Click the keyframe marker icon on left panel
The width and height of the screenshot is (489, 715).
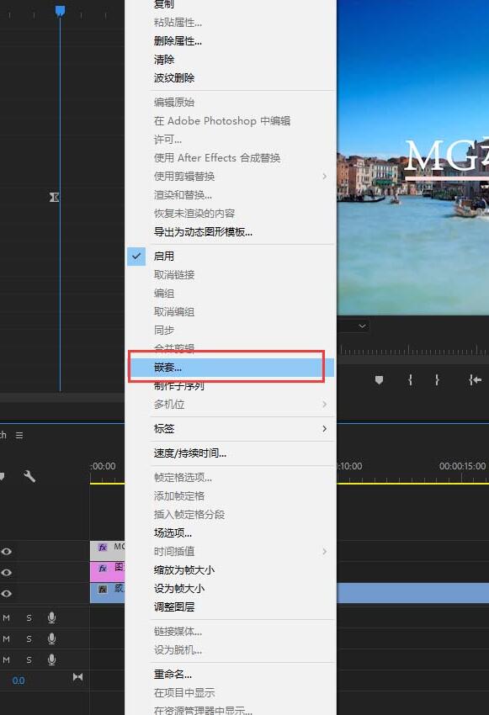pos(54,197)
